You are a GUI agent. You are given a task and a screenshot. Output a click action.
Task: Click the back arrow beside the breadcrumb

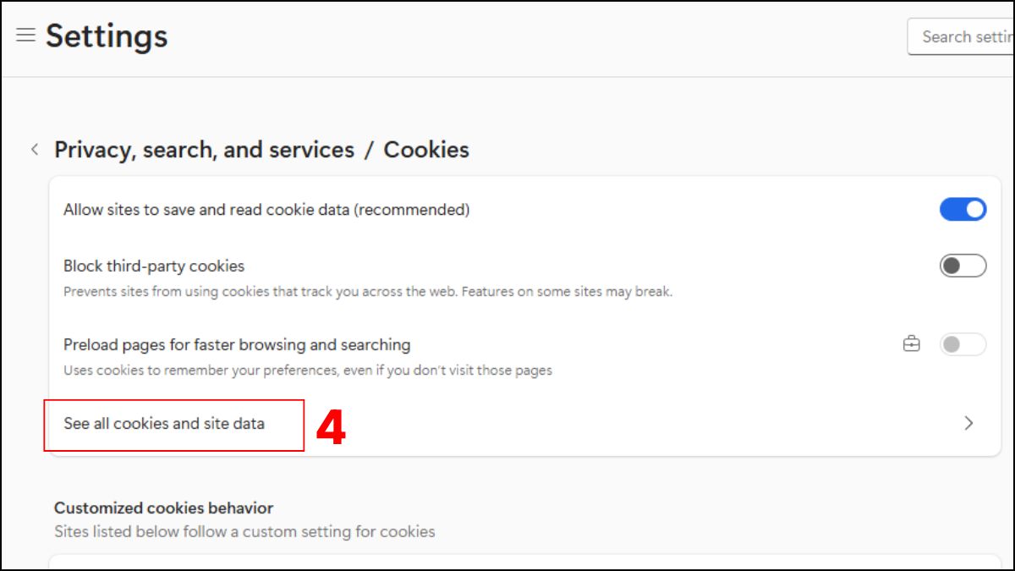click(x=36, y=149)
